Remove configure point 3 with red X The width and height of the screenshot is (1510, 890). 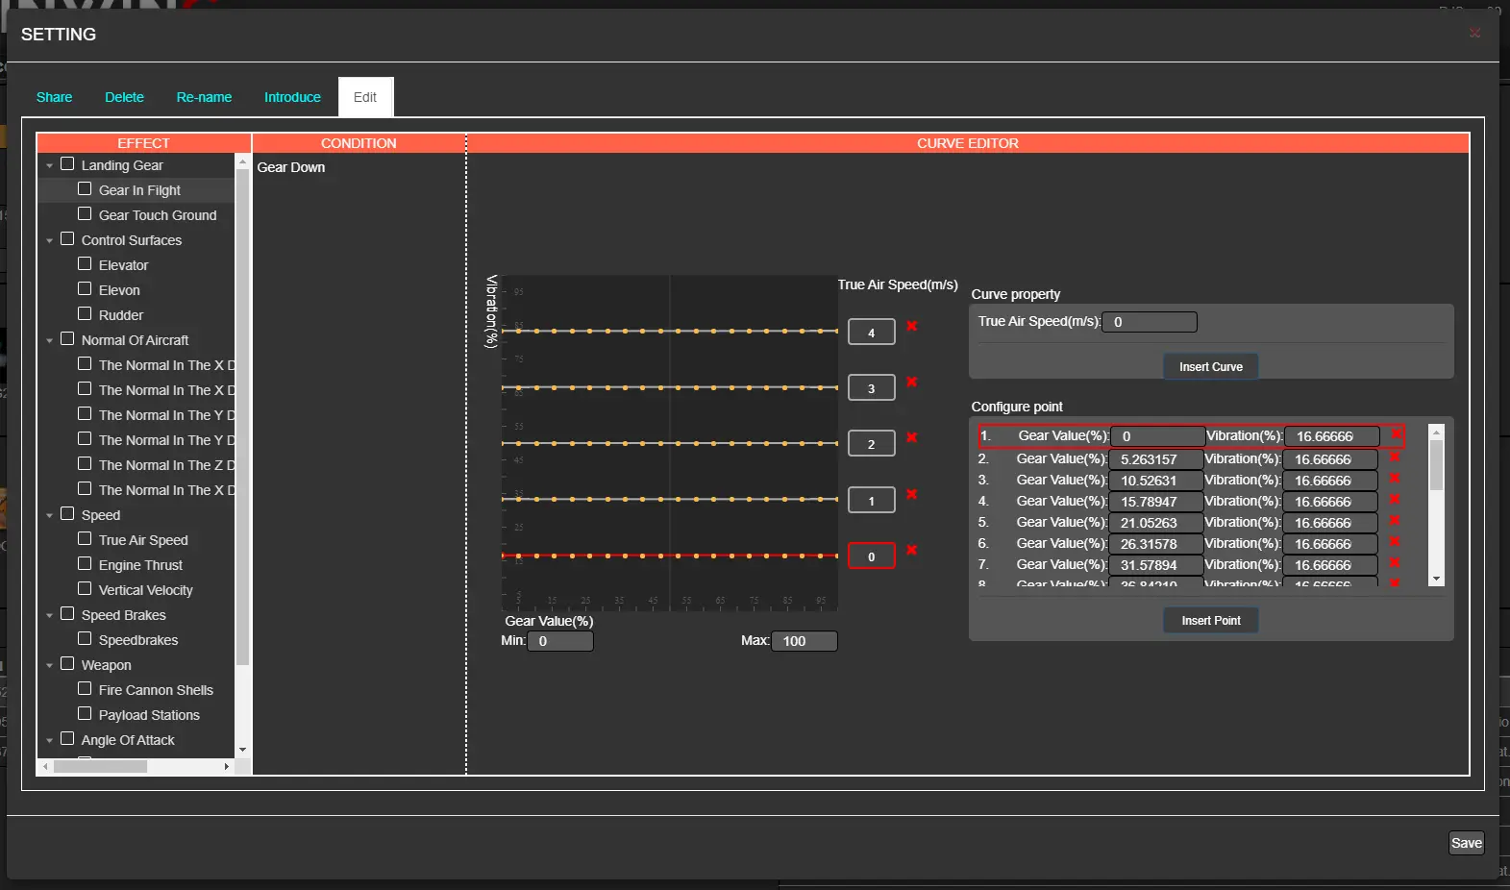[1394, 479]
